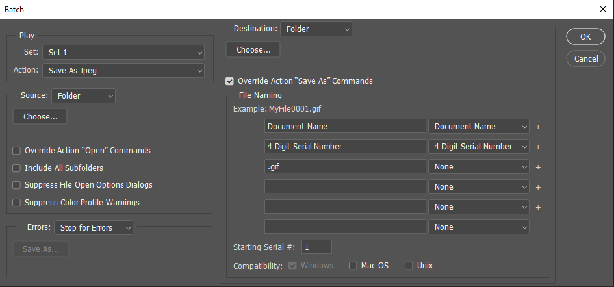Click the plus icon beside first Document Name row
Image resolution: width=614 pixels, height=287 pixels.
coord(538,127)
